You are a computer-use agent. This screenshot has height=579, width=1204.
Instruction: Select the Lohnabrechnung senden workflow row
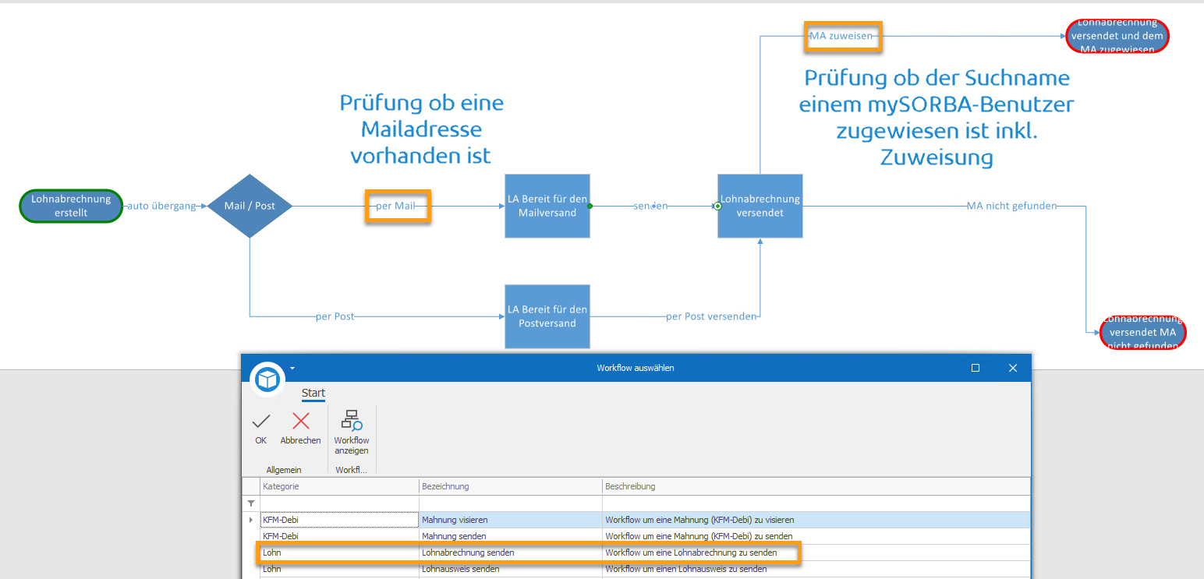coord(468,553)
